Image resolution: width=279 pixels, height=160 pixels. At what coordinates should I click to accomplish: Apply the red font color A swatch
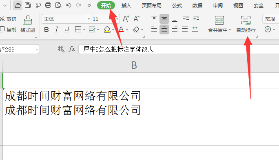pyautogui.click(x=122, y=29)
